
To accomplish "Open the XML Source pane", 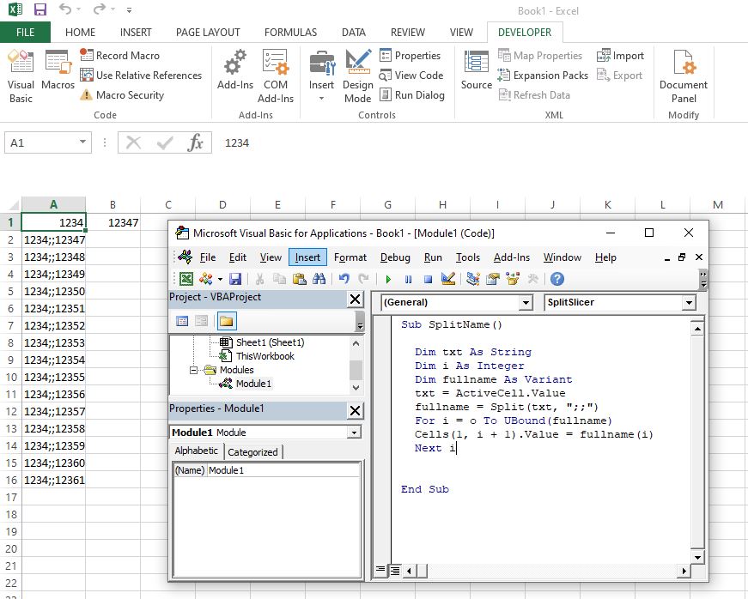I will [476, 70].
